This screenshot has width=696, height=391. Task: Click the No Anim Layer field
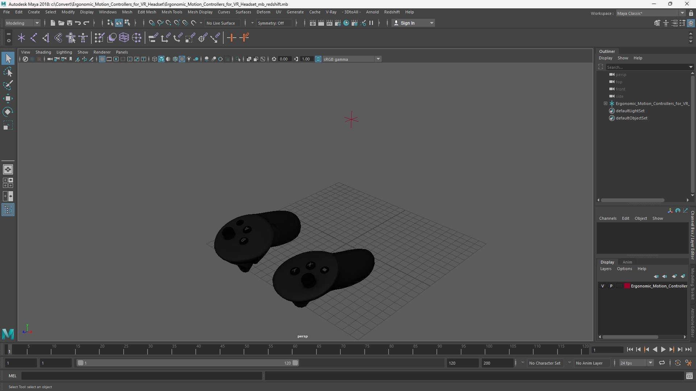tap(592, 363)
